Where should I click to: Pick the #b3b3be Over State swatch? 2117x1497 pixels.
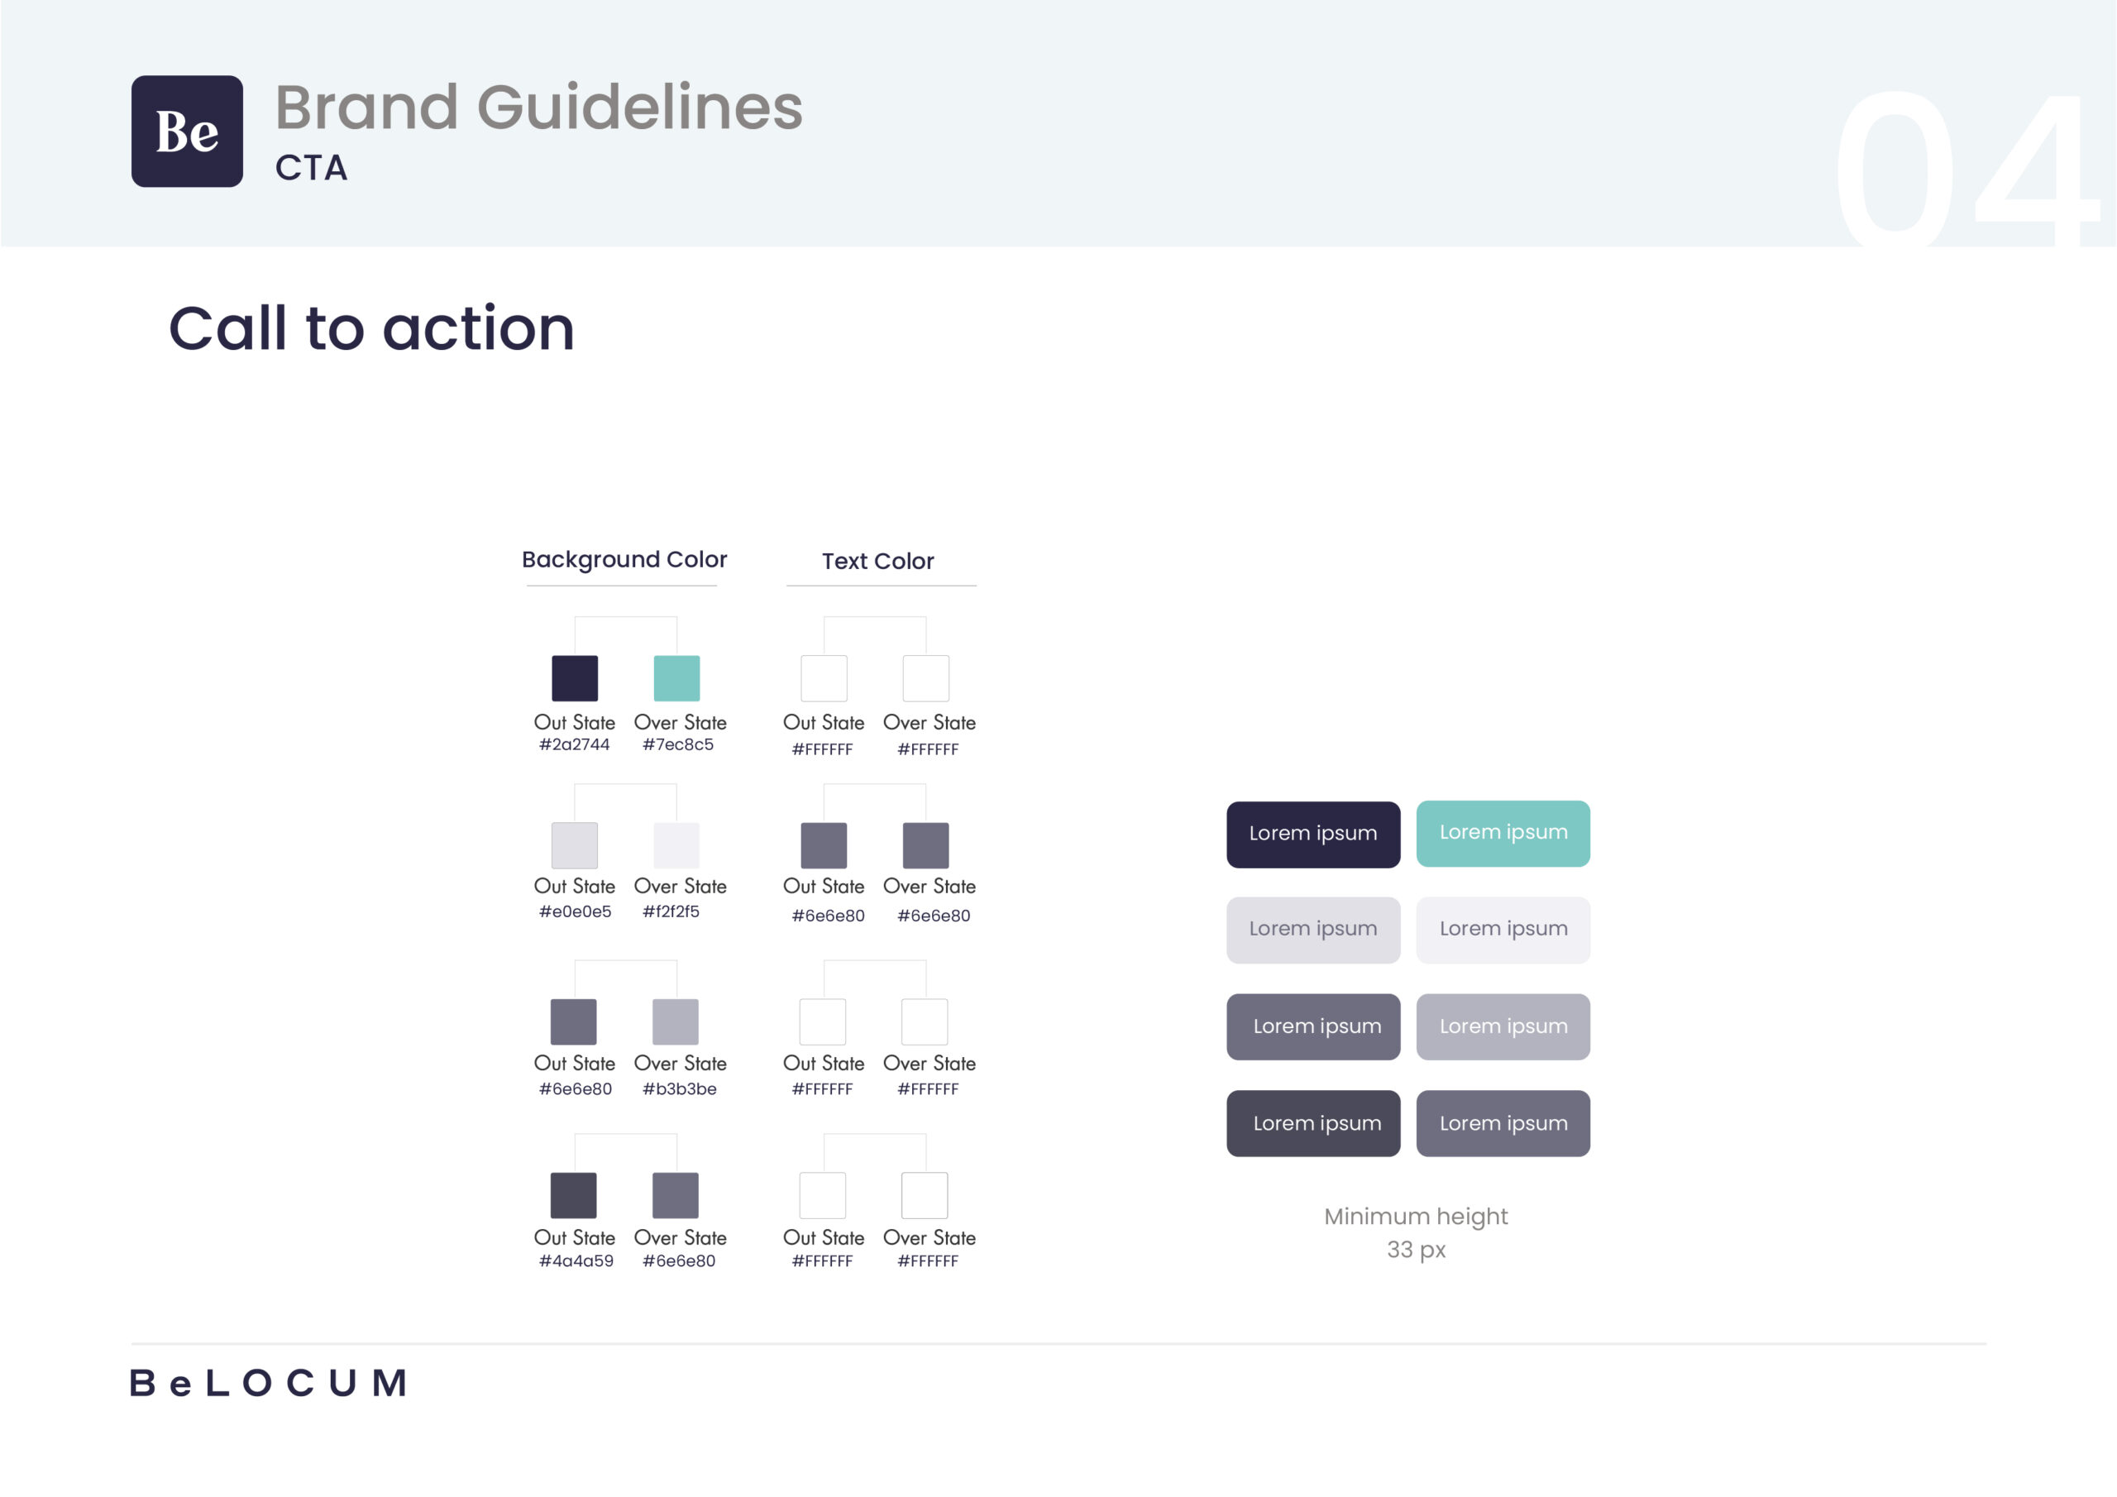tap(675, 1021)
